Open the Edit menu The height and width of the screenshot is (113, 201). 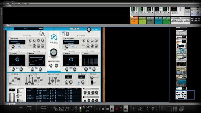coord(5,3)
